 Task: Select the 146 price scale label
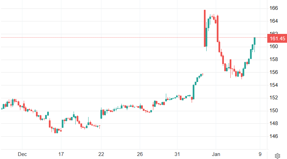pyautogui.click(x=274, y=136)
